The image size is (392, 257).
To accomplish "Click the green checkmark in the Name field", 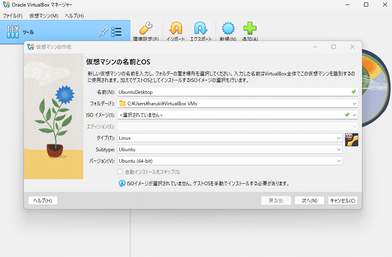I will point(353,92).
